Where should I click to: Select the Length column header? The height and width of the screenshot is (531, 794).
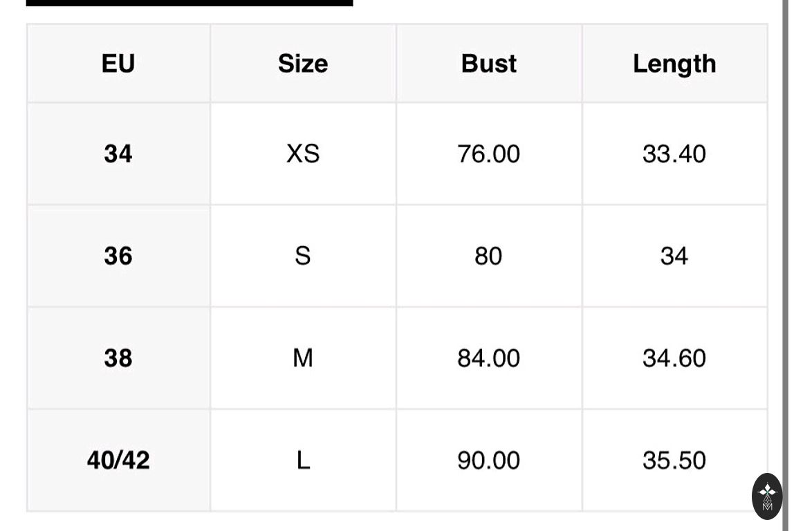click(674, 64)
